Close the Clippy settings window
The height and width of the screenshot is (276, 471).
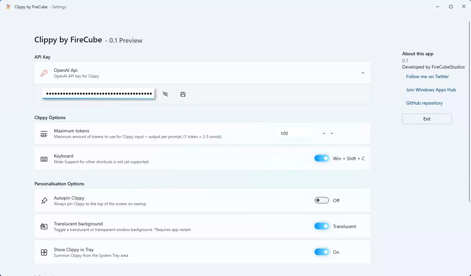(x=464, y=7)
